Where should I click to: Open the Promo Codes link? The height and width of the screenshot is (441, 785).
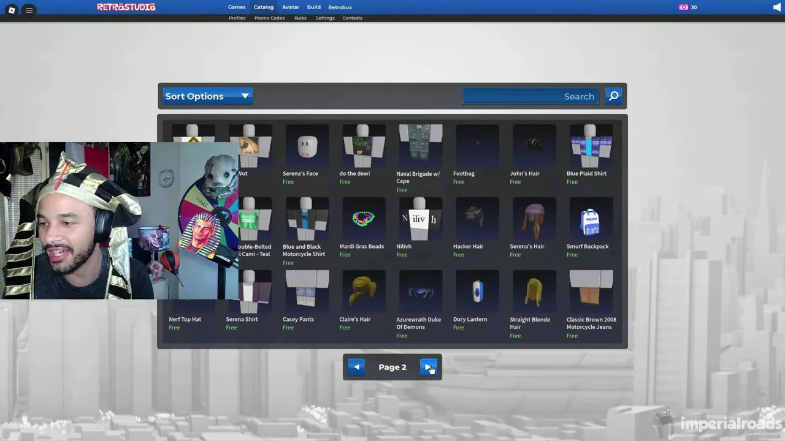point(269,18)
